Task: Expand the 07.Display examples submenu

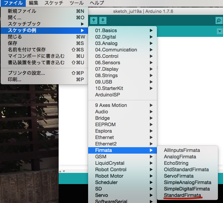Action: 122,69
